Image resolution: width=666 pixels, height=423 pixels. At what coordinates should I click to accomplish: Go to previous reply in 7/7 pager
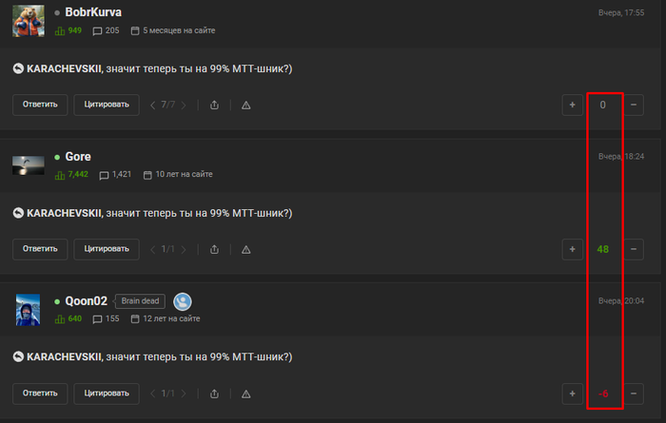[x=153, y=105]
